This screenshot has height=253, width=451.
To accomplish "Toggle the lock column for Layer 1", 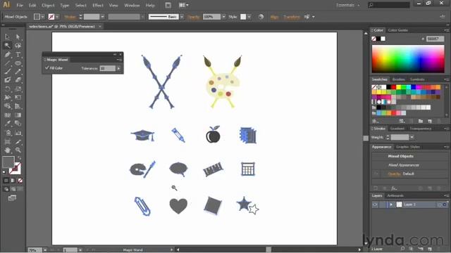I will point(383,205).
